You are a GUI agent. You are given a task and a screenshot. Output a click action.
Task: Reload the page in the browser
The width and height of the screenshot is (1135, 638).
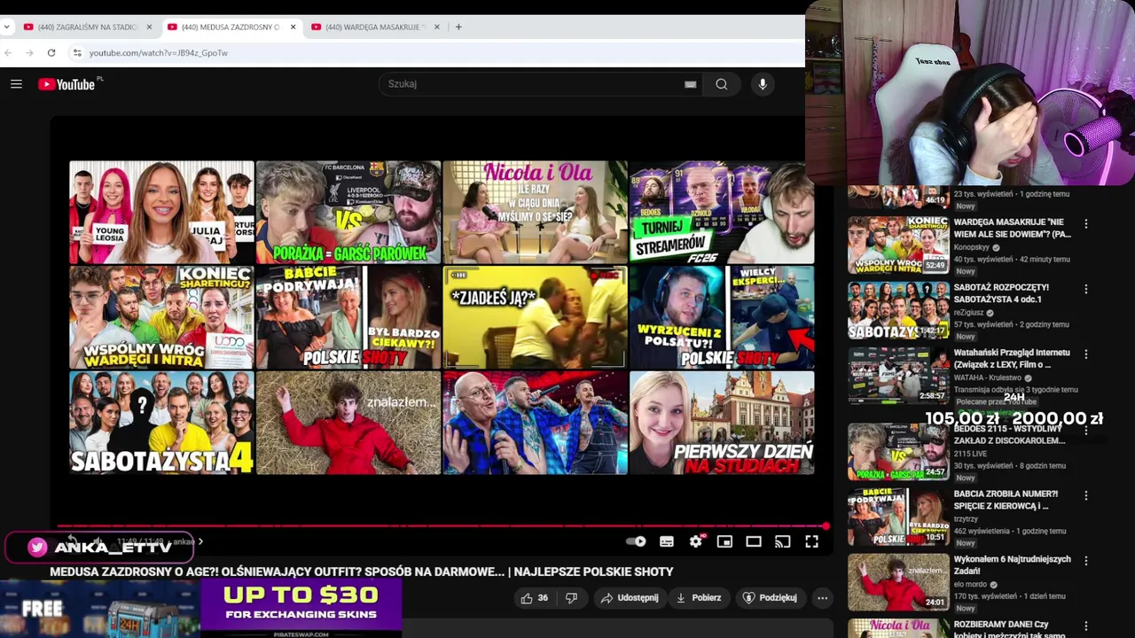pos(51,53)
